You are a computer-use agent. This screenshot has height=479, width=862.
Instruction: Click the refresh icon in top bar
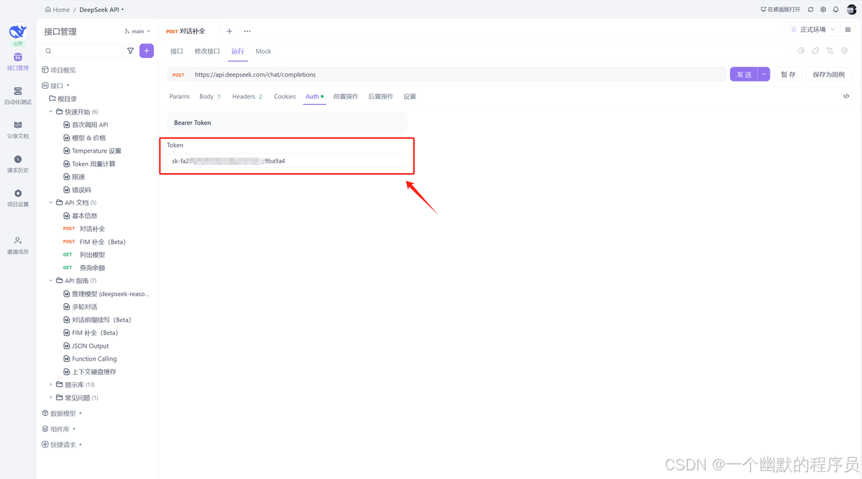pyautogui.click(x=811, y=9)
